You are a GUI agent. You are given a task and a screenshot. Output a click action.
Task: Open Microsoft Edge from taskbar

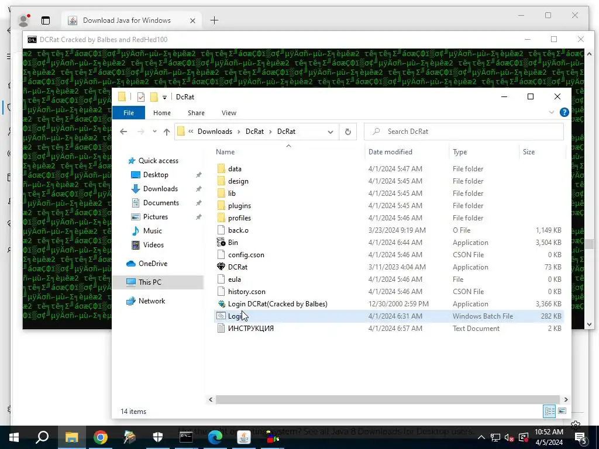(215, 437)
